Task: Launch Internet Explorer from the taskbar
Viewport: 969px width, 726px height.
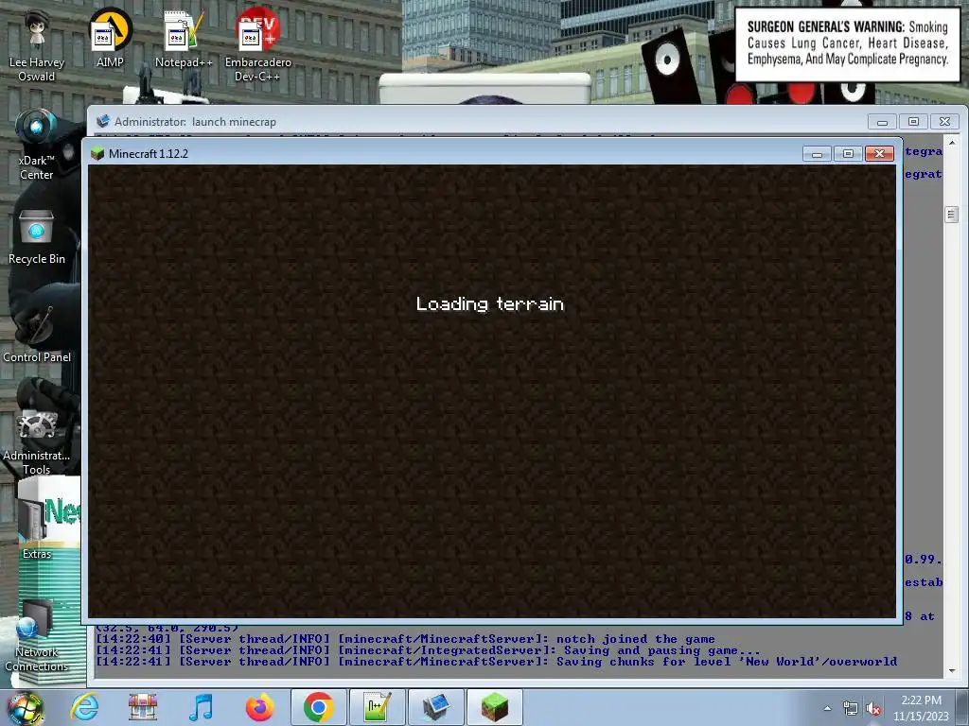Action: 84,707
